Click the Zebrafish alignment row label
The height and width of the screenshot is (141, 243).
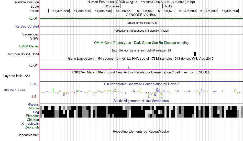(32, 127)
